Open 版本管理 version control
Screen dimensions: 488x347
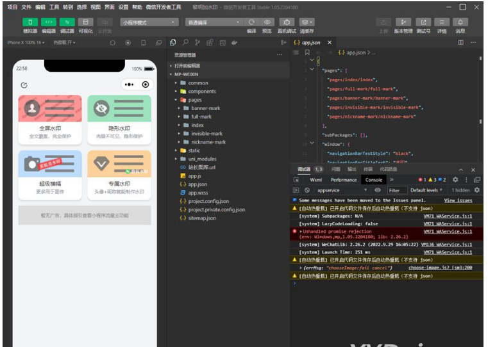tap(403, 22)
